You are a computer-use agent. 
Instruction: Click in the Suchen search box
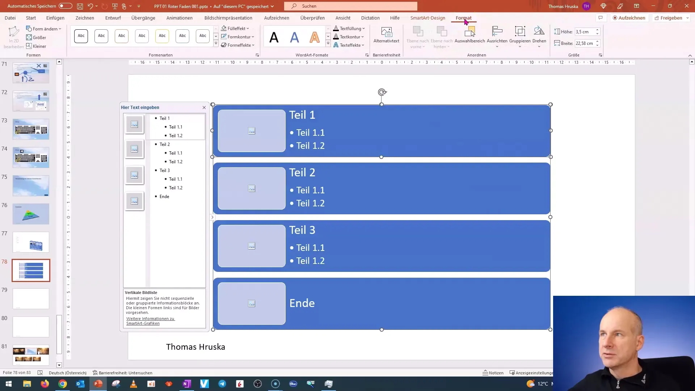351,6
